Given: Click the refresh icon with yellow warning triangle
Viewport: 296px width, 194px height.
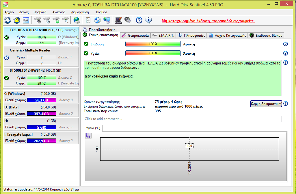Looking at the screenshot, I should 17,20.
